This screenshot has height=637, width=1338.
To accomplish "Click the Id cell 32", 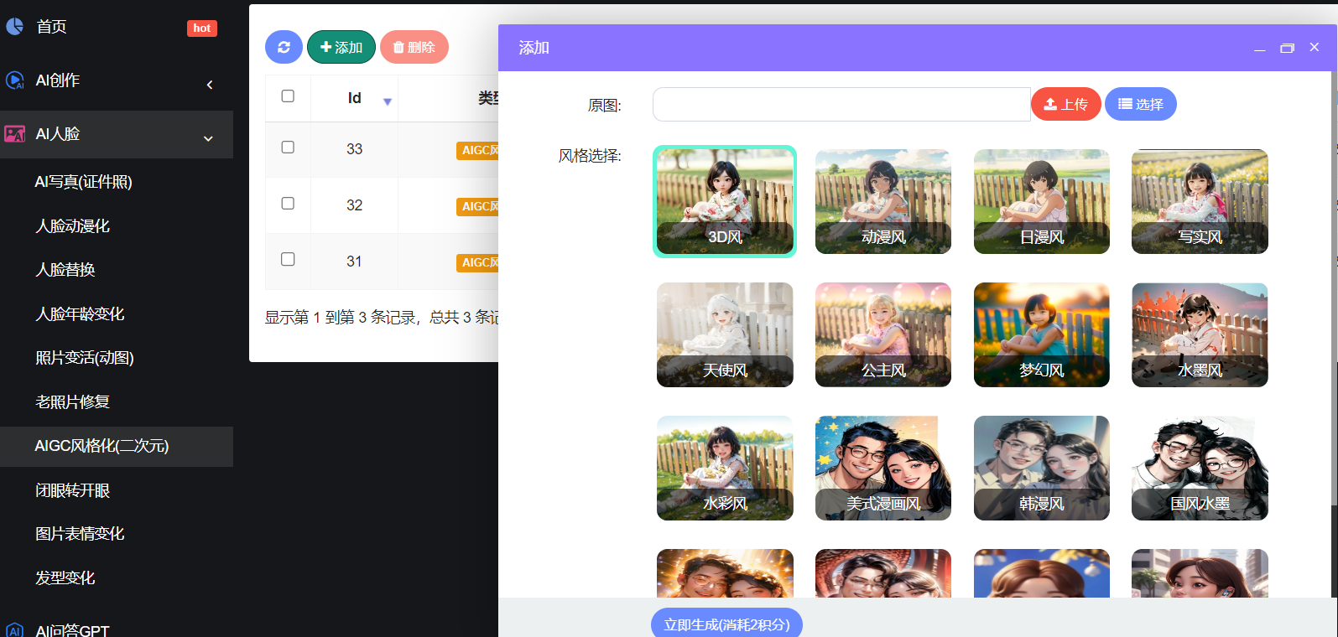I will pos(355,205).
